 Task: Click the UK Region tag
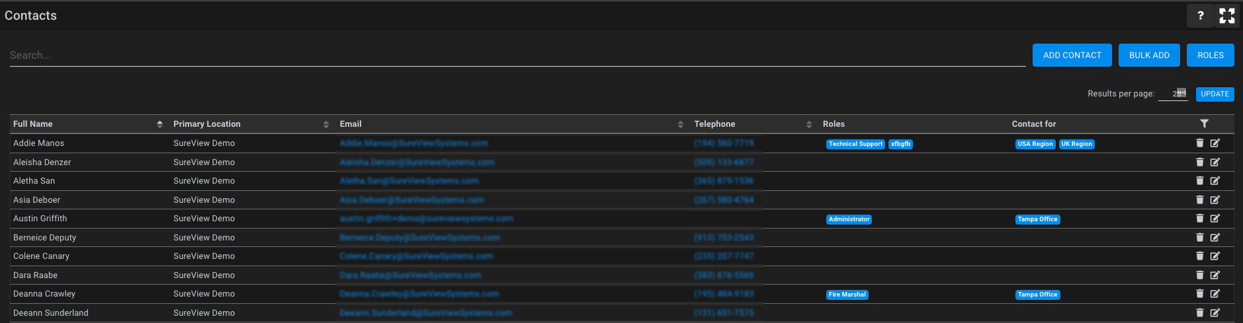pyautogui.click(x=1077, y=144)
